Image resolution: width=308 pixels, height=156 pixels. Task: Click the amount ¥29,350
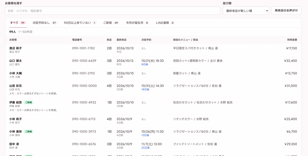pyautogui.click(x=291, y=144)
